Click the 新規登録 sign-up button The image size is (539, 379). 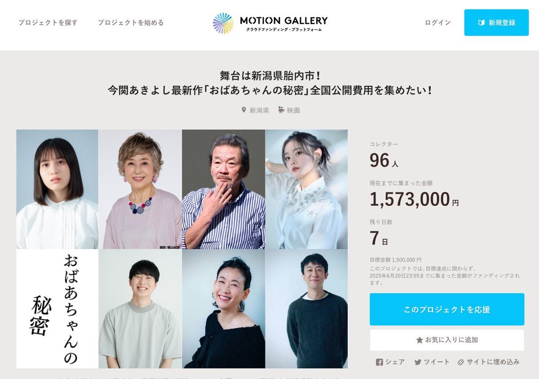point(496,22)
